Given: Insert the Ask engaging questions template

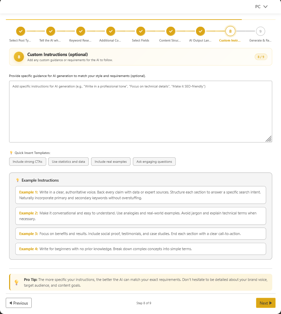Looking at the screenshot, I should [154, 161].
